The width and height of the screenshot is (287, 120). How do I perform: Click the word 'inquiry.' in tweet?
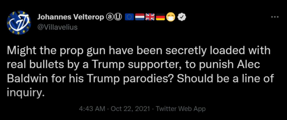pos(26,92)
